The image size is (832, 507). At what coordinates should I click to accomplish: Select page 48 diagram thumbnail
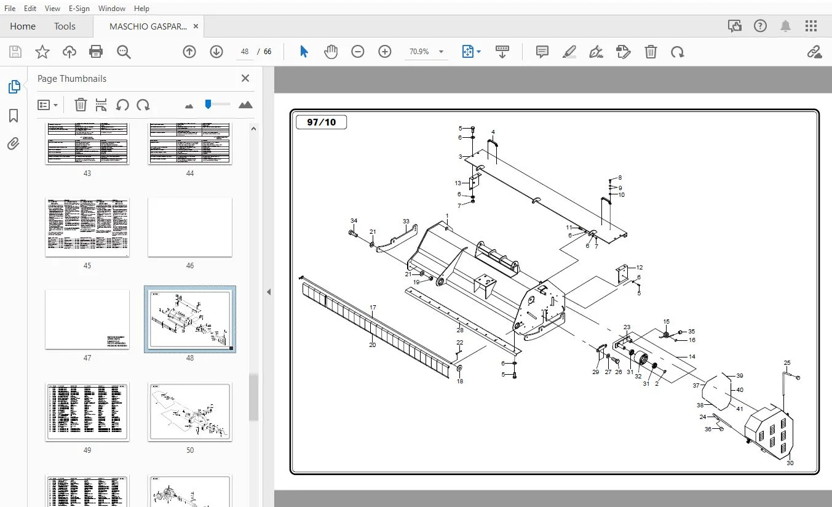pos(190,319)
